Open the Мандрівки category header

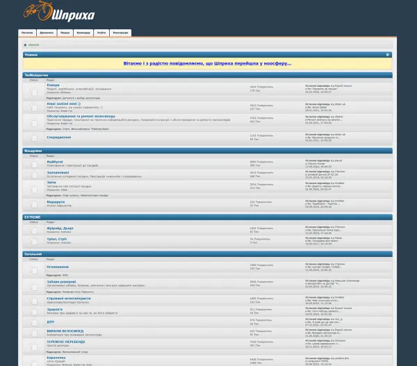coord(33,151)
